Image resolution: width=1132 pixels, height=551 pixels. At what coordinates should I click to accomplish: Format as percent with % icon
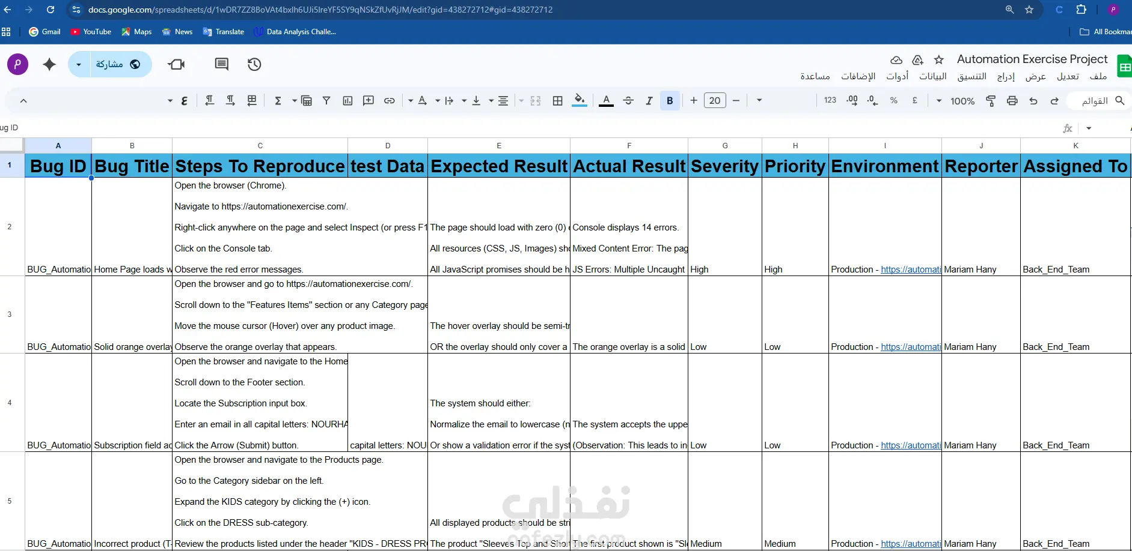click(x=894, y=101)
